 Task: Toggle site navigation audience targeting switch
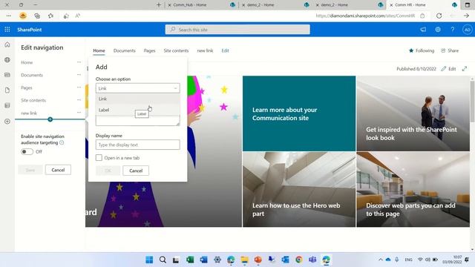click(x=27, y=151)
